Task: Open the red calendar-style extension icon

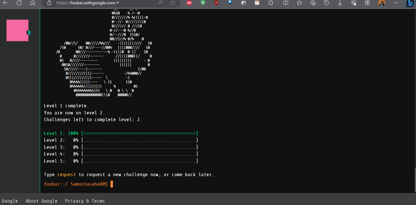Action: (257, 3)
